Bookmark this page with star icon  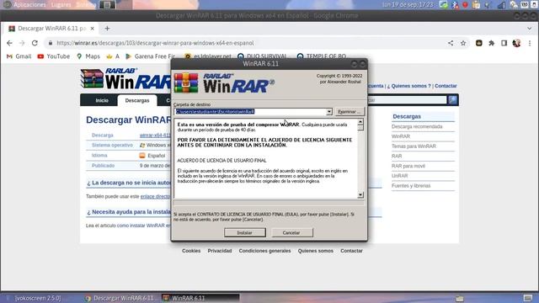[x=463, y=43]
